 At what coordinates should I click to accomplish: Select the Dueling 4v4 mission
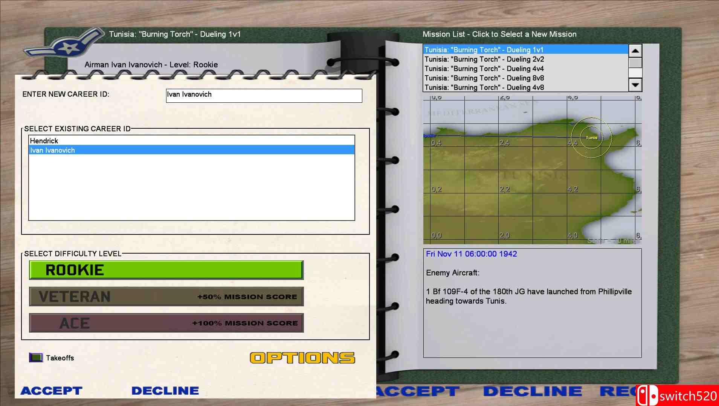click(x=484, y=69)
